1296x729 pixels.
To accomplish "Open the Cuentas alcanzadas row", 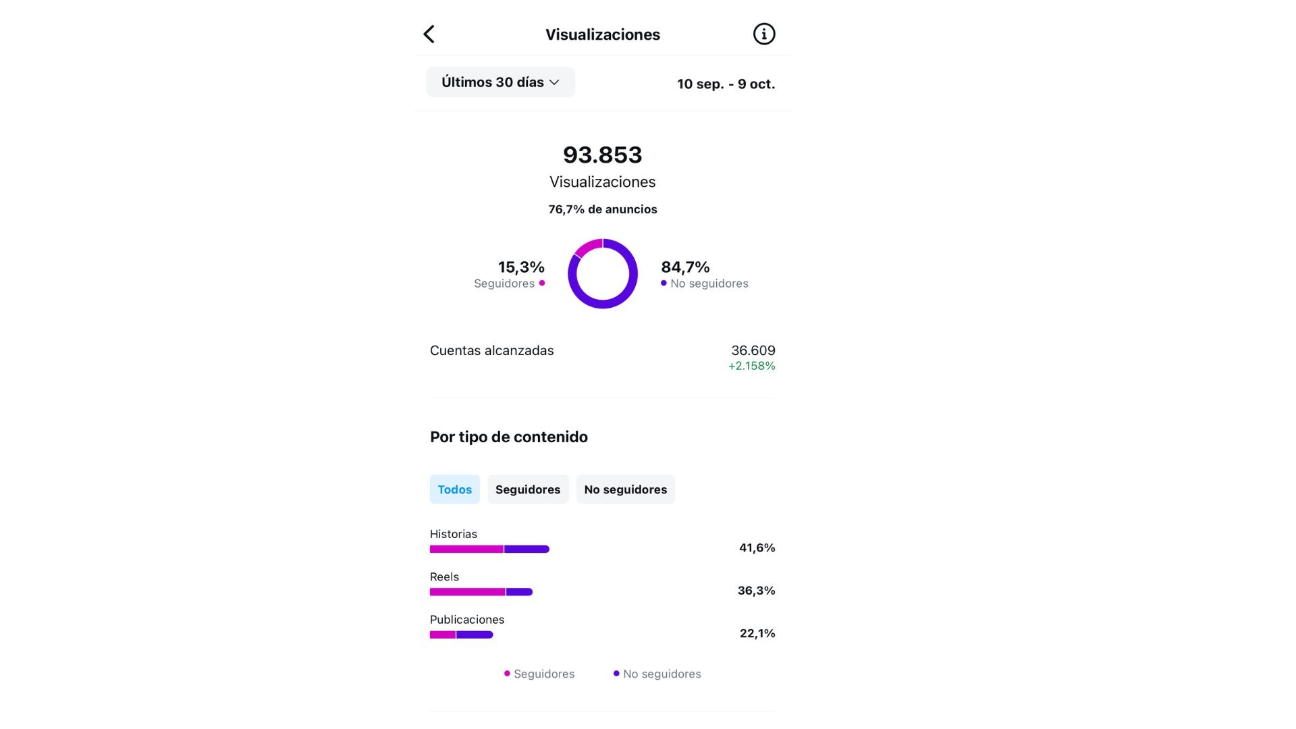I will pos(603,358).
